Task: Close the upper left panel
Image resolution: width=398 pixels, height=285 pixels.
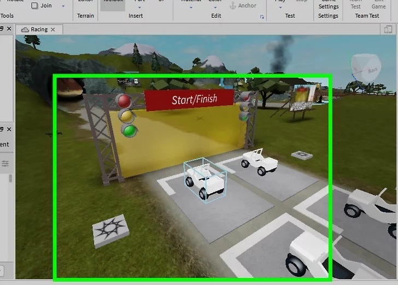Action: pyautogui.click(x=9, y=28)
